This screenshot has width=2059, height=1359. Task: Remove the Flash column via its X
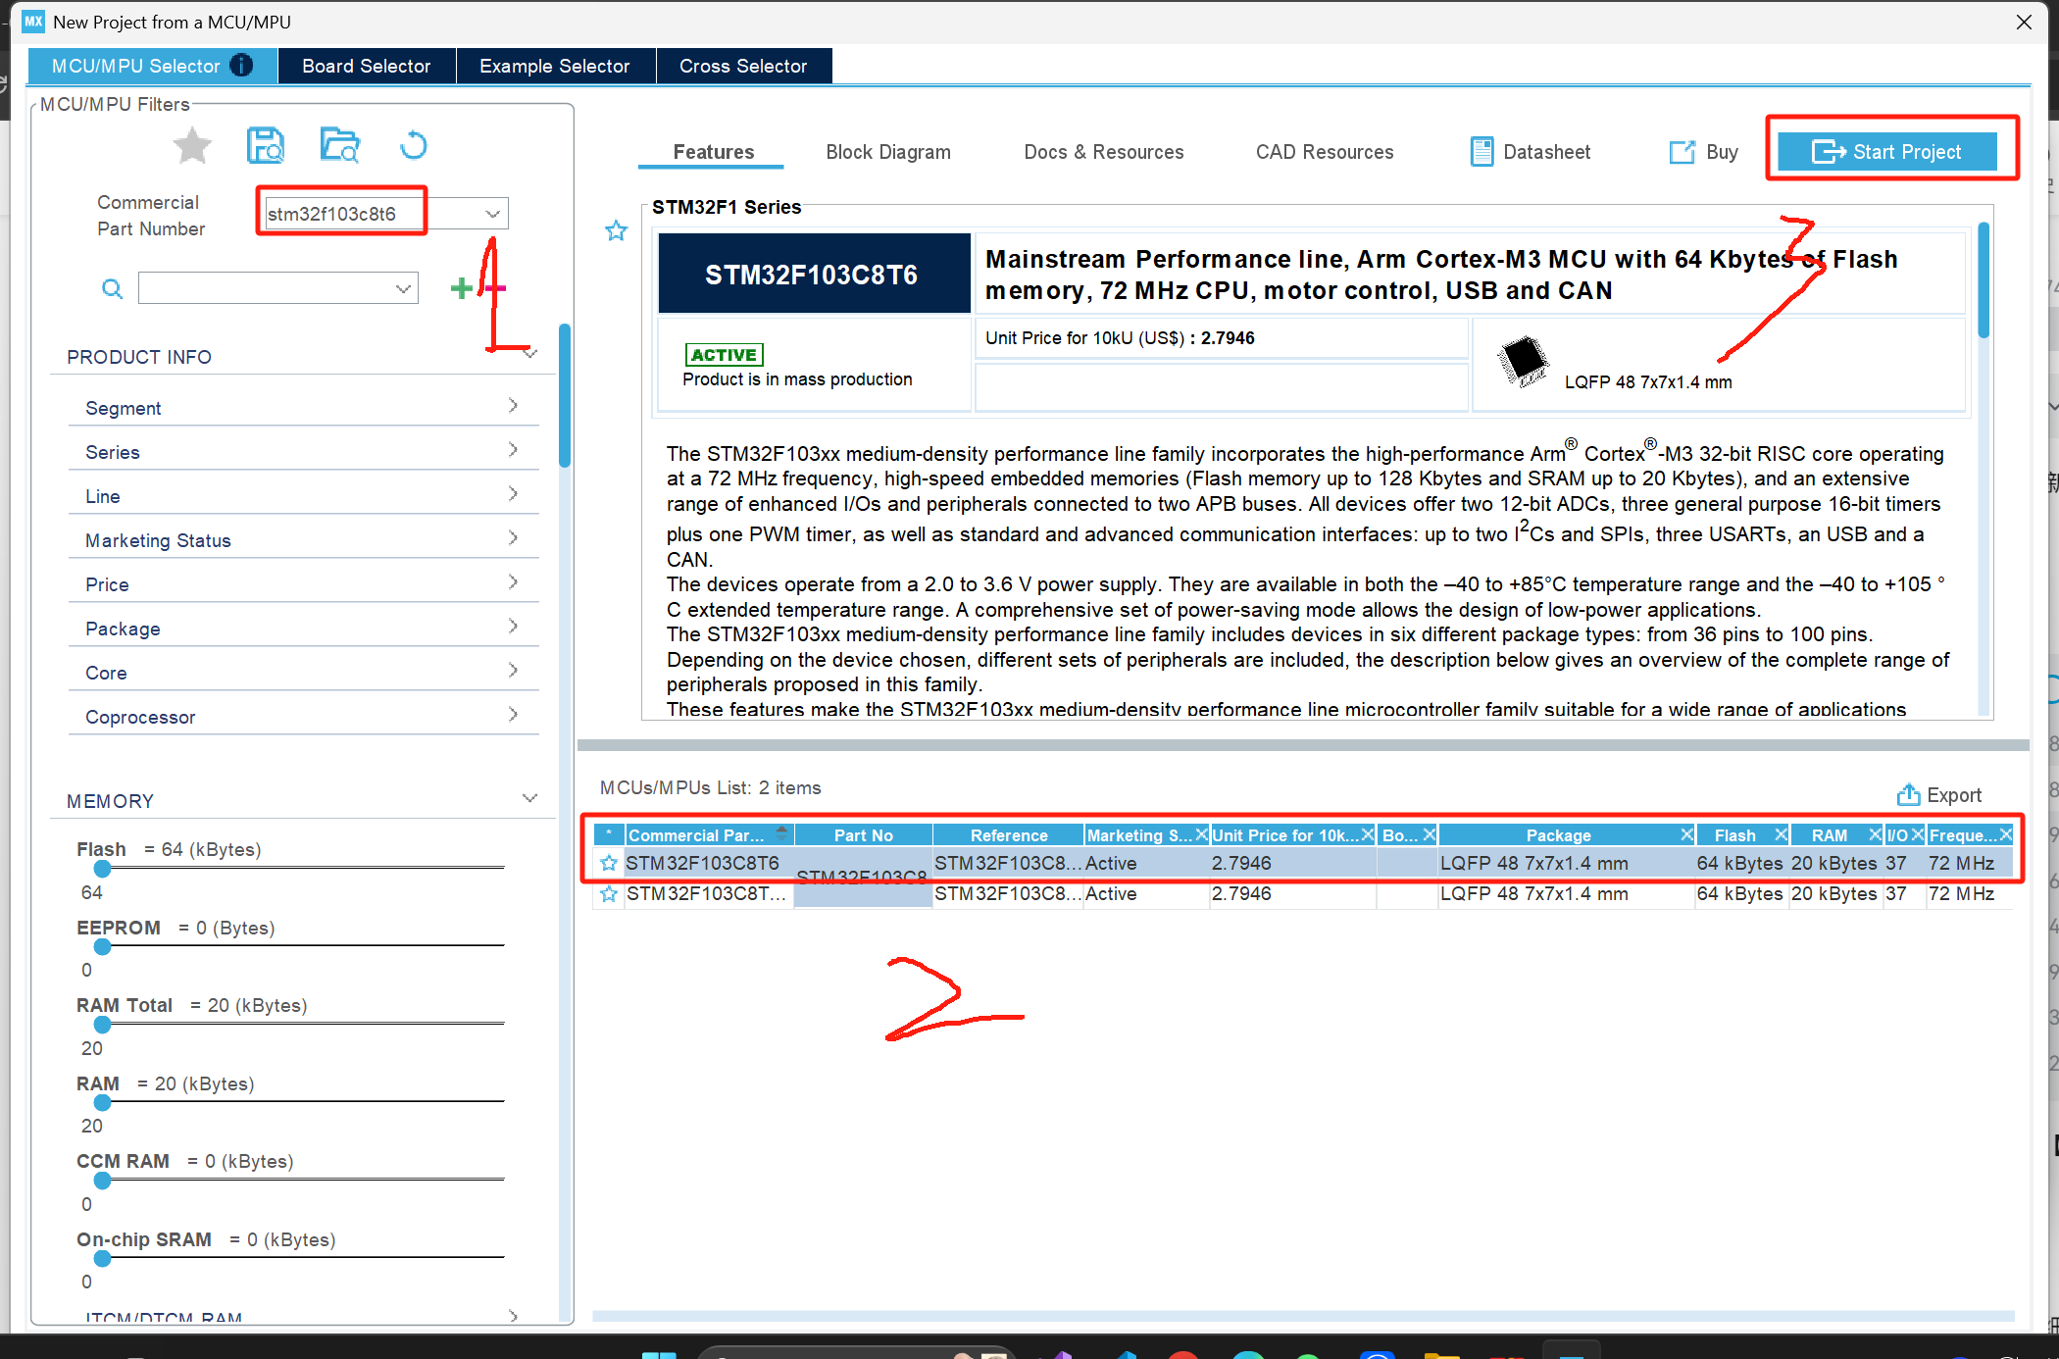point(1781,834)
